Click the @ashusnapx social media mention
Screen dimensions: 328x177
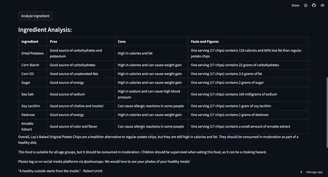coord(94,162)
